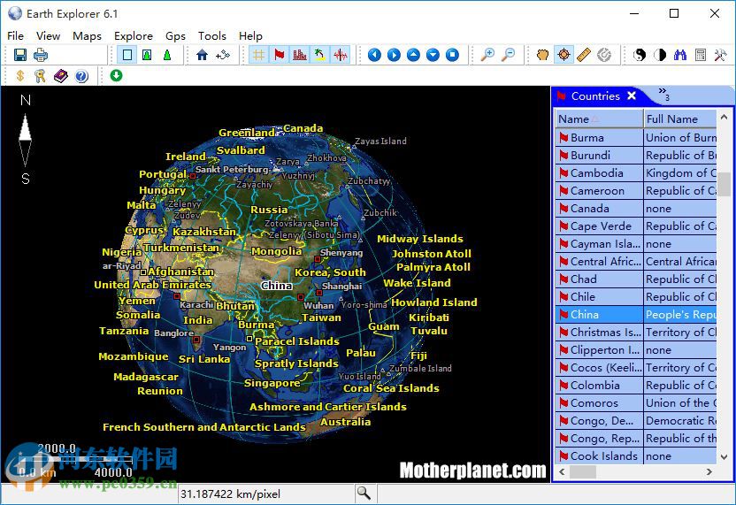Toggle the red flag countries layer
The image size is (736, 505).
[279, 55]
